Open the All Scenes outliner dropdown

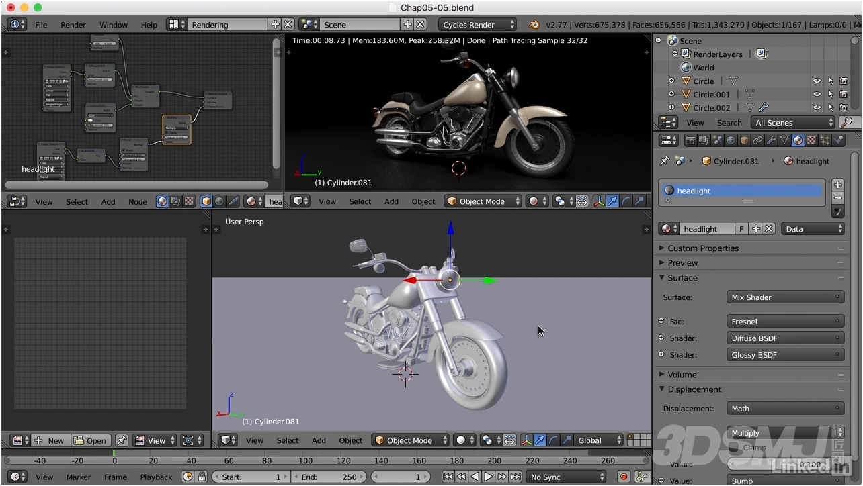click(x=792, y=123)
